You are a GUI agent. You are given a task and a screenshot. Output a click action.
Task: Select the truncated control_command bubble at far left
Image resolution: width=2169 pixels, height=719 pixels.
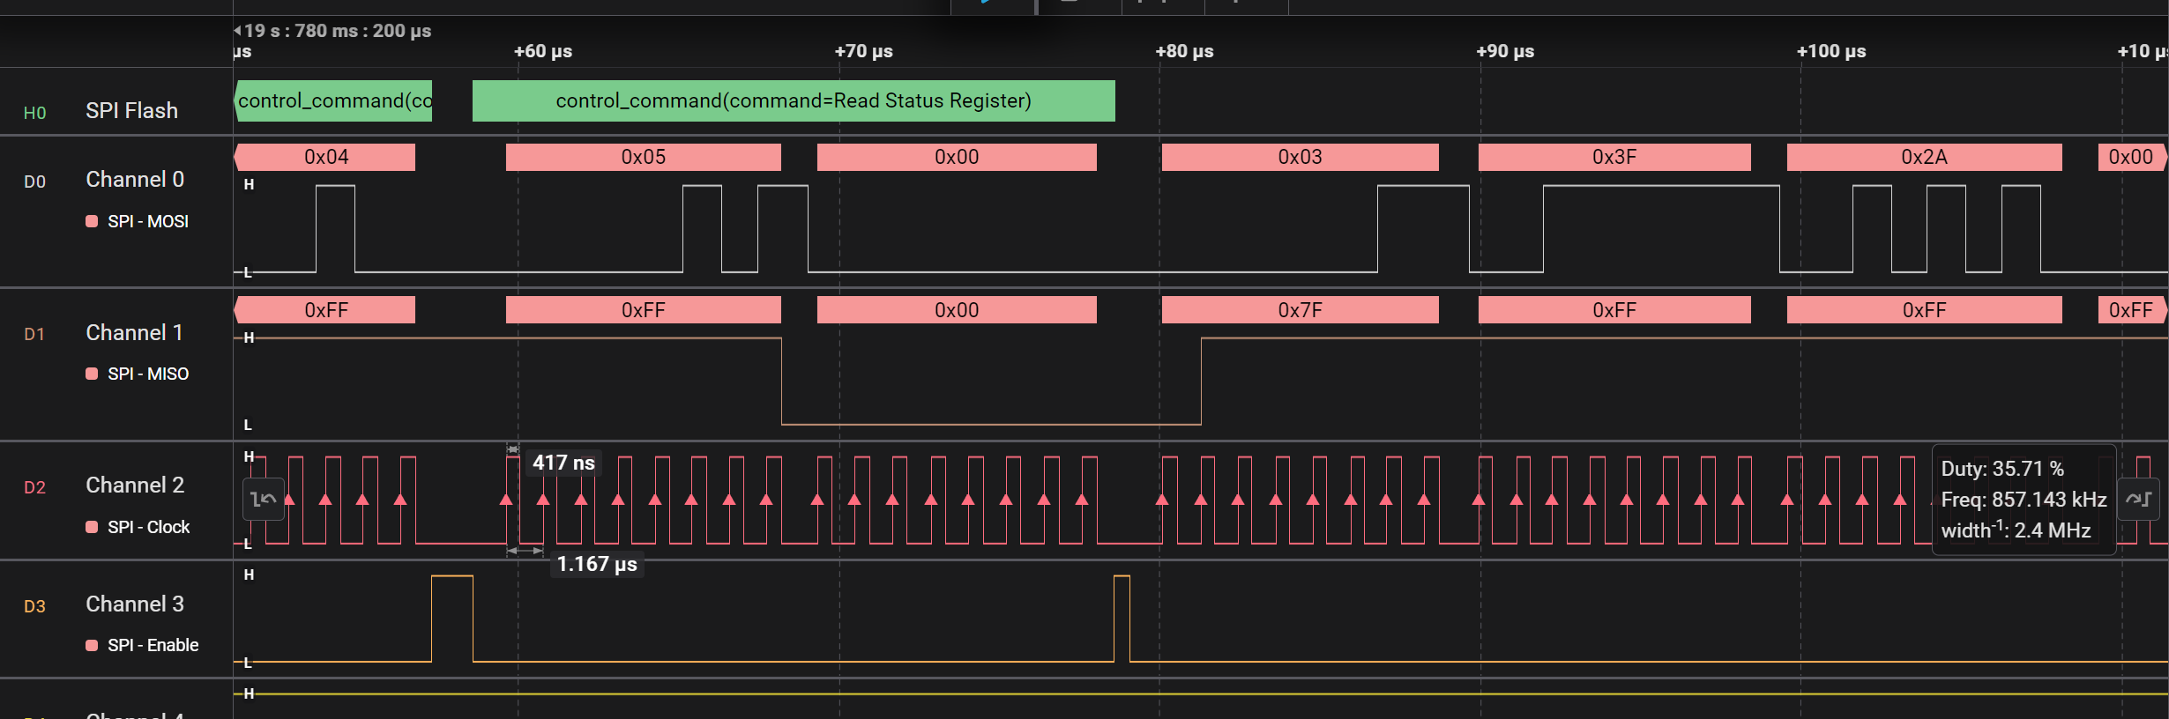(x=333, y=100)
